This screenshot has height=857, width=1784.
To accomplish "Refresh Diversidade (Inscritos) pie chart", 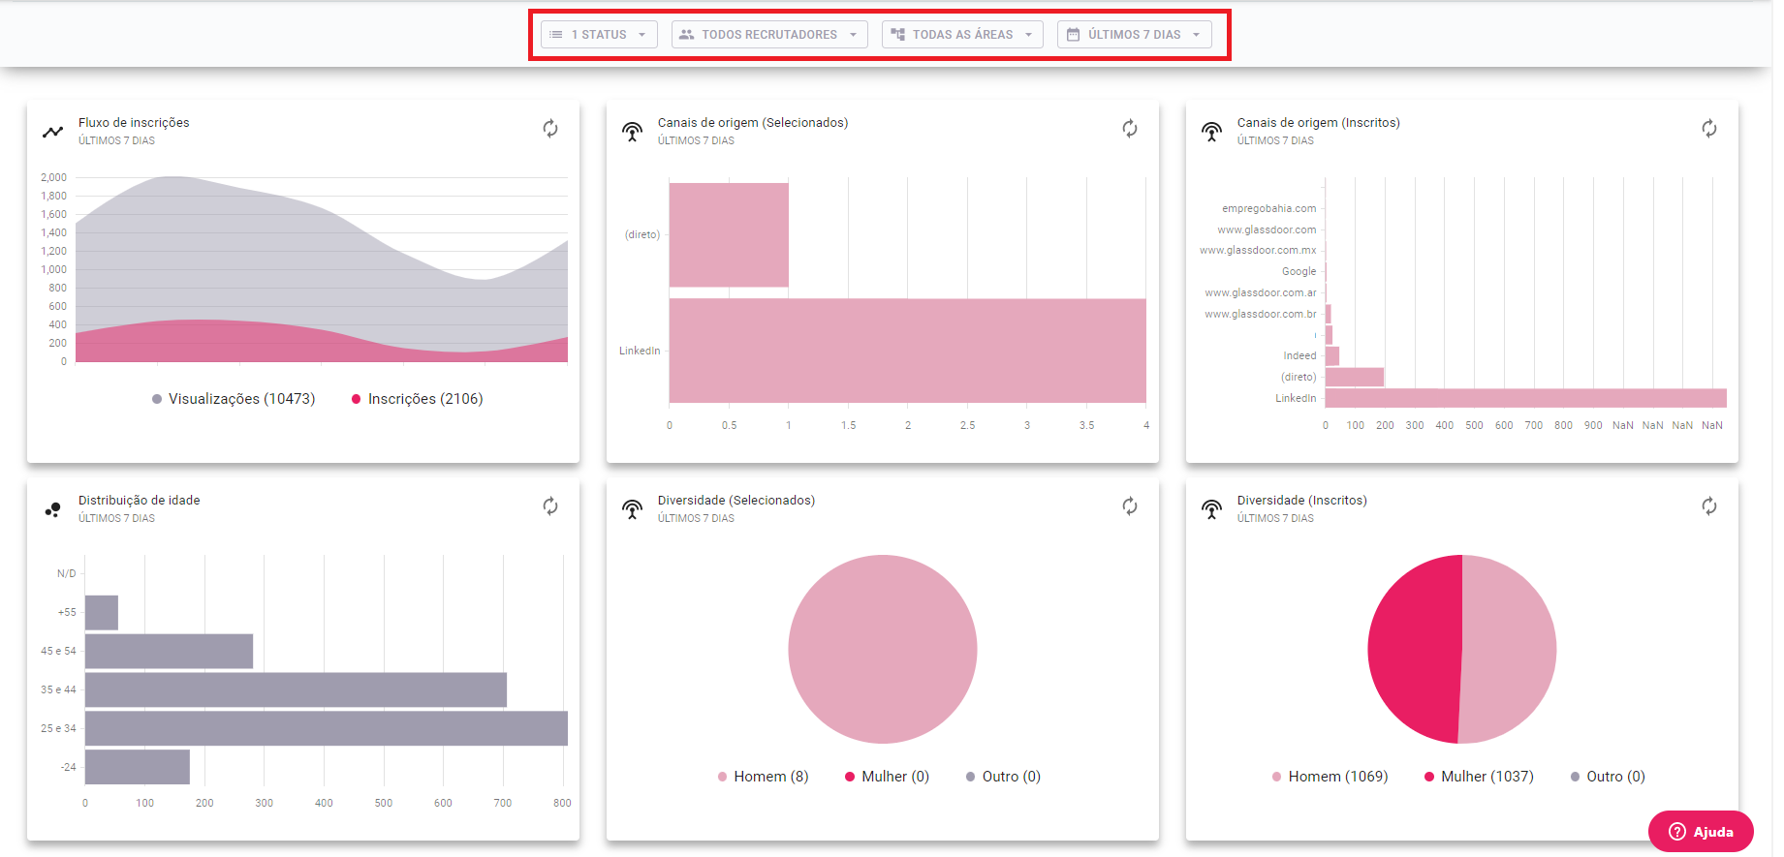I will pyautogui.click(x=1708, y=506).
